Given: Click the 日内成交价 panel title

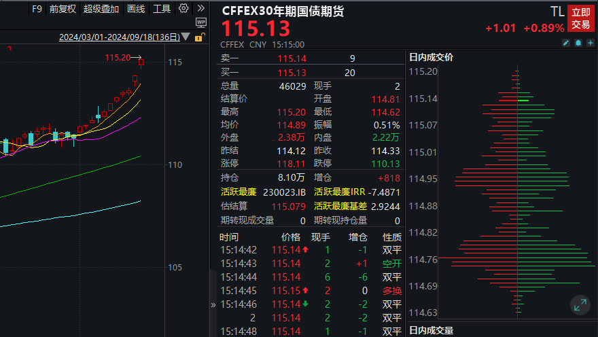Looking at the screenshot, I should (x=431, y=58).
